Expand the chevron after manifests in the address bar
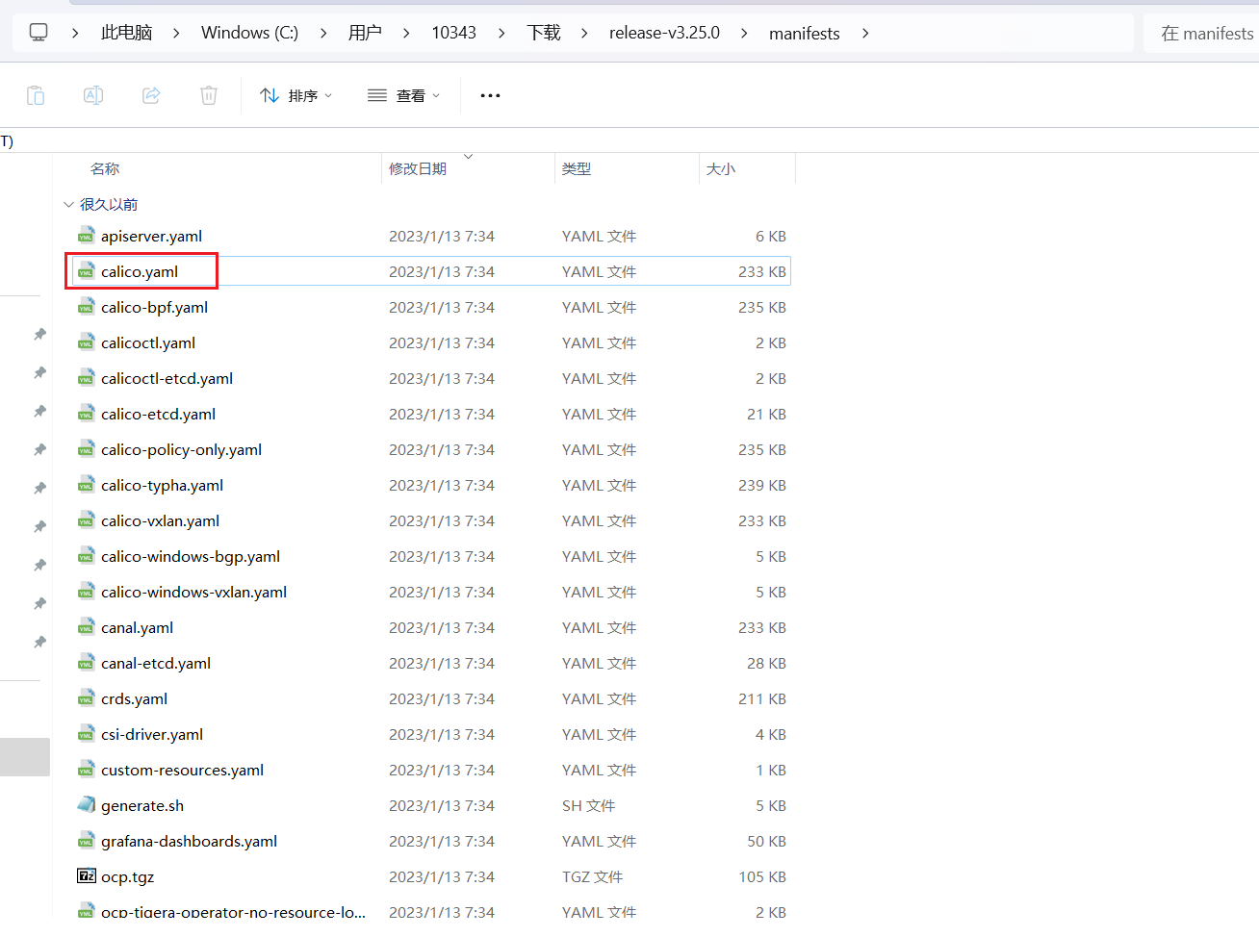The image size is (1259, 937). (865, 33)
